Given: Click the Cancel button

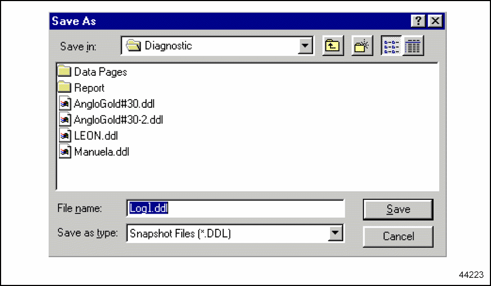Looking at the screenshot, I should [x=398, y=236].
